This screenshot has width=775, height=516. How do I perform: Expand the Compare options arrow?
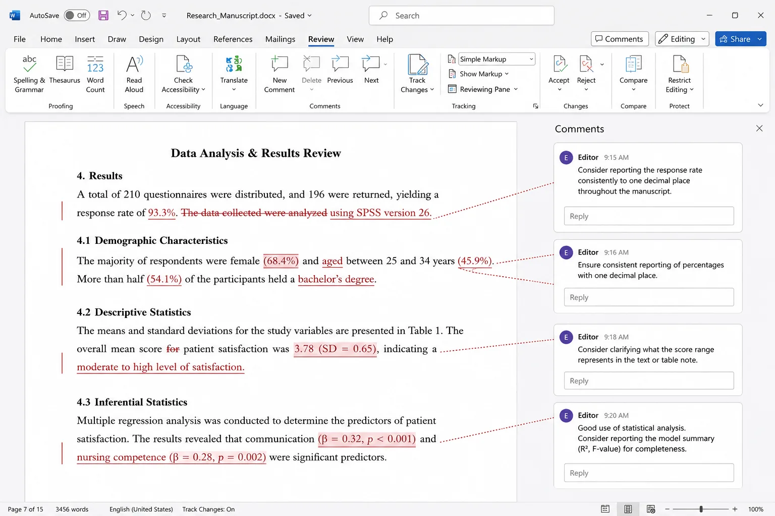[x=633, y=90]
